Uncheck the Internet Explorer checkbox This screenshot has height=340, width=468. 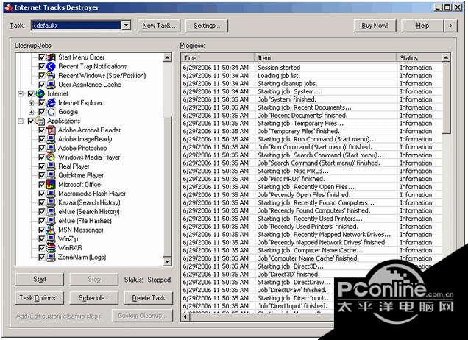coord(42,103)
